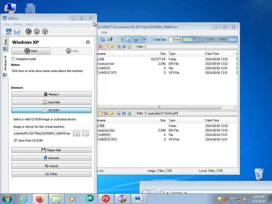
Task: Click the disc drive icon in ISO editor toolbar
Action: coord(103,40)
